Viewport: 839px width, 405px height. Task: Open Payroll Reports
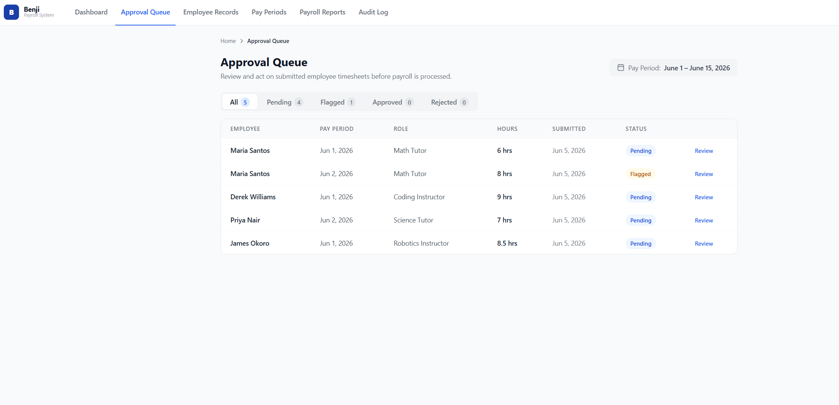tap(322, 12)
